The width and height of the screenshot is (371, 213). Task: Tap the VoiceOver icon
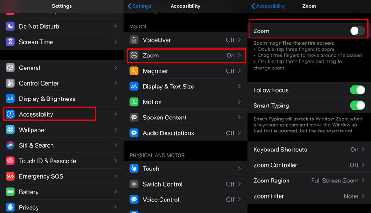(x=134, y=40)
